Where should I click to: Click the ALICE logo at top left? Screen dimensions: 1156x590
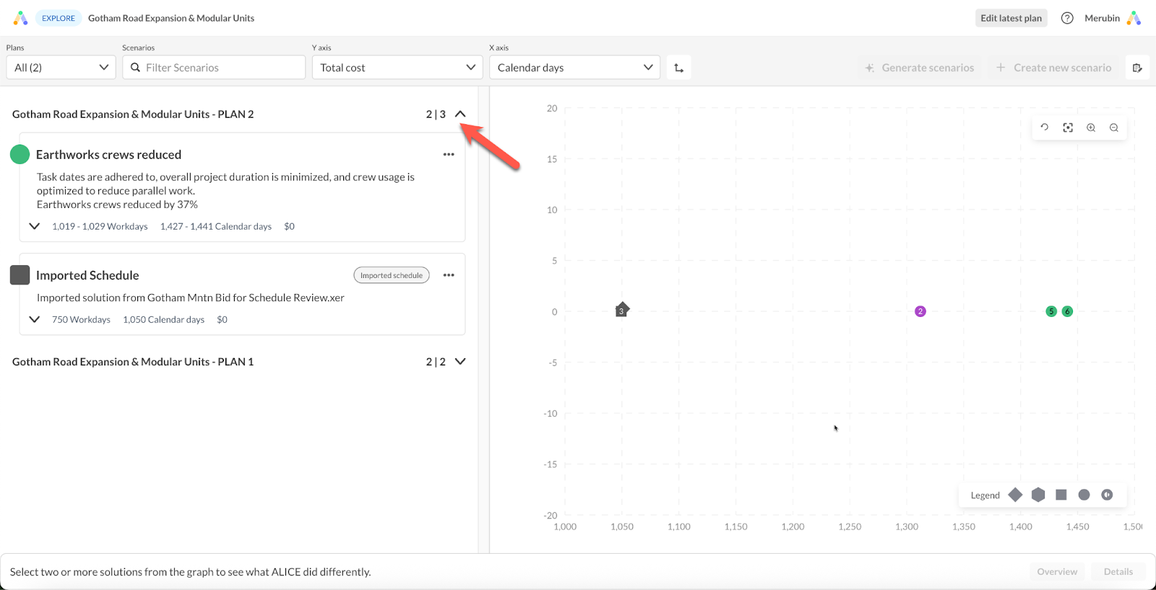pyautogui.click(x=20, y=18)
